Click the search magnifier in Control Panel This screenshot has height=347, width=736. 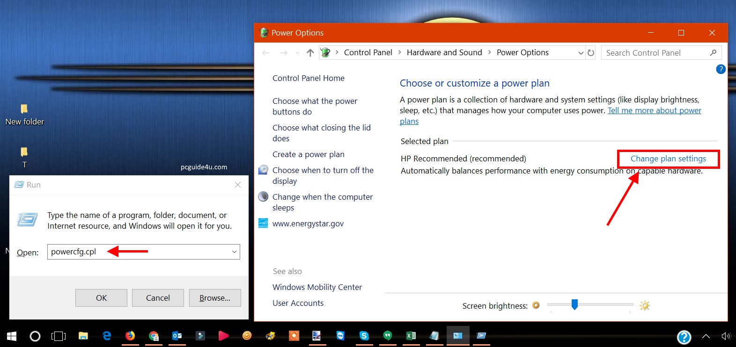713,53
